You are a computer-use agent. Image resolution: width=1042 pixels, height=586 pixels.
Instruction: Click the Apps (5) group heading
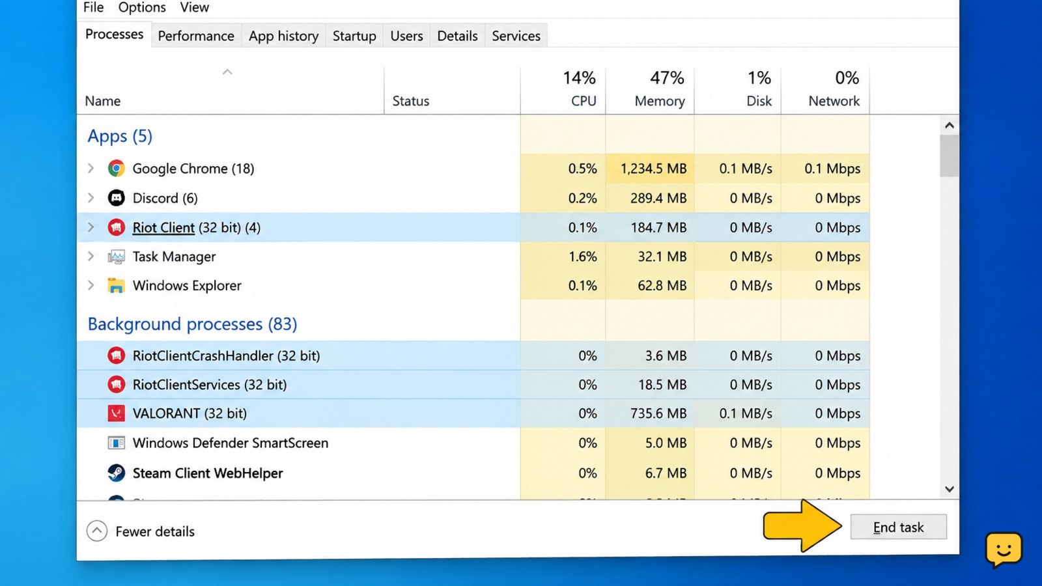click(x=120, y=136)
